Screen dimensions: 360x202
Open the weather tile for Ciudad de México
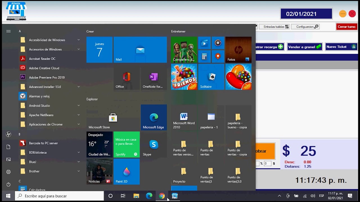(x=99, y=144)
